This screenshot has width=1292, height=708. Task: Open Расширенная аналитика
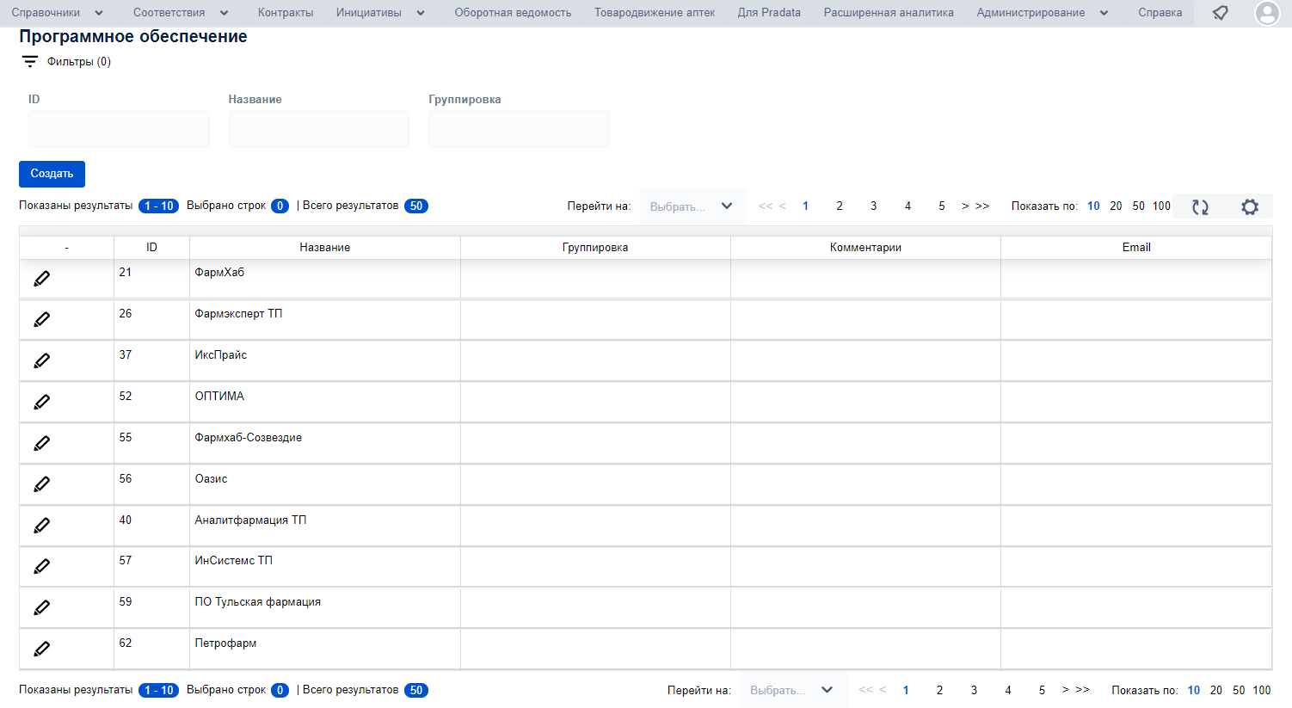(x=889, y=13)
